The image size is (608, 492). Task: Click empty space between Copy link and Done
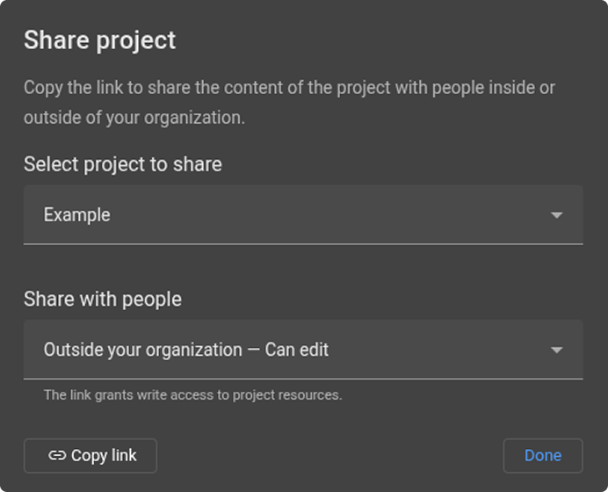[329, 455]
